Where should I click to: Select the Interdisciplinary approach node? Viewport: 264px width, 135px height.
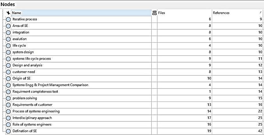(32, 118)
